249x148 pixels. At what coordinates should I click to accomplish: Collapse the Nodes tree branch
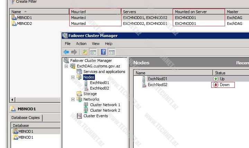tap(73, 77)
